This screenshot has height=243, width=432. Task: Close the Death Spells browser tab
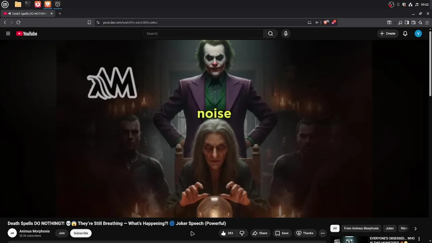pos(52,13)
